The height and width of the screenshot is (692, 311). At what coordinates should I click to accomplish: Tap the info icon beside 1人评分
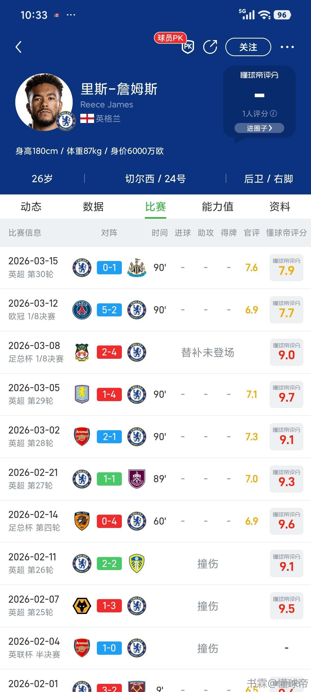274,113
